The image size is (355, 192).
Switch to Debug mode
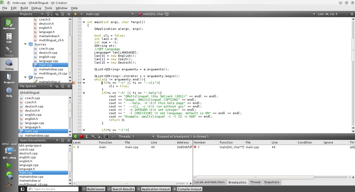pyautogui.click(x=9, y=65)
